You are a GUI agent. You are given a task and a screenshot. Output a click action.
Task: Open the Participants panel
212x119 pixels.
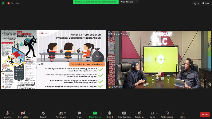pyautogui.click(x=61, y=114)
